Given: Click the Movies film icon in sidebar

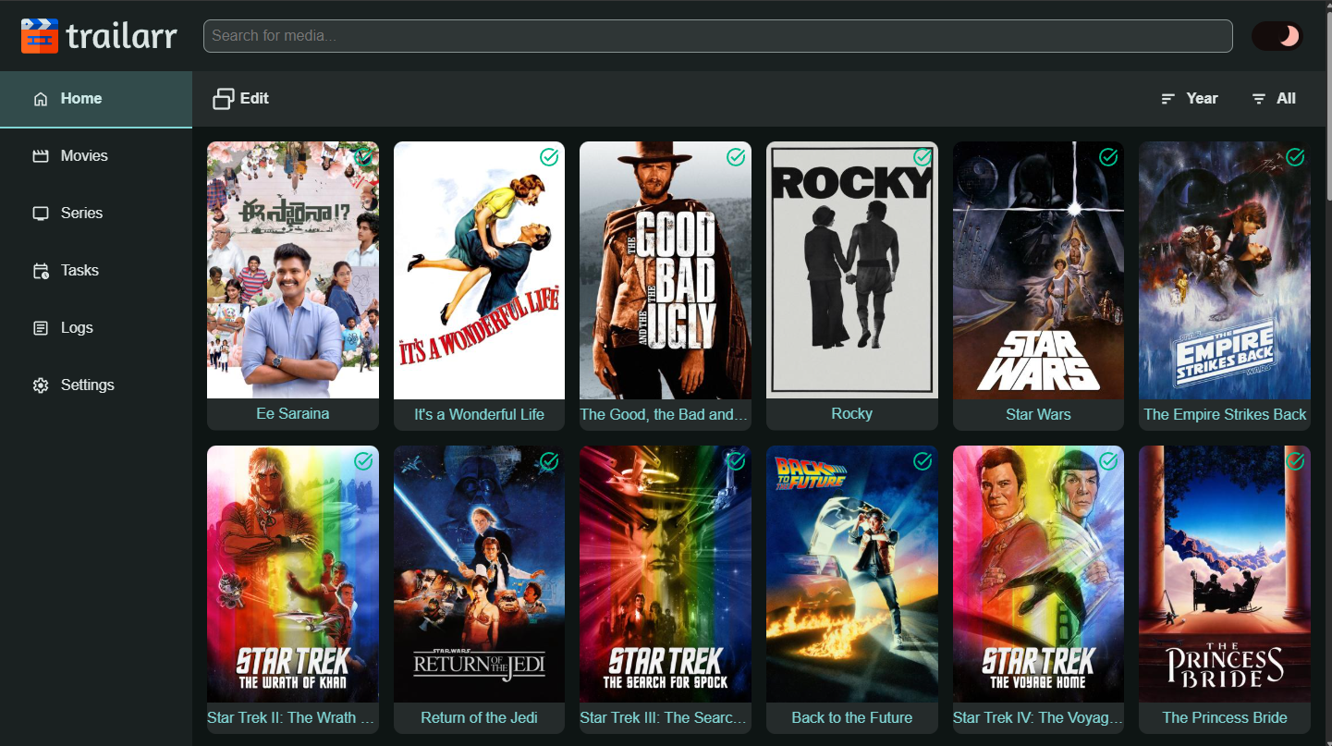Looking at the screenshot, I should click(41, 156).
